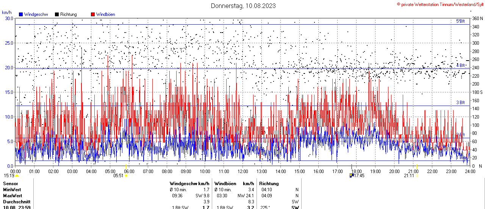
Task: Click the Windgeschw legend label
Action: 36,14
